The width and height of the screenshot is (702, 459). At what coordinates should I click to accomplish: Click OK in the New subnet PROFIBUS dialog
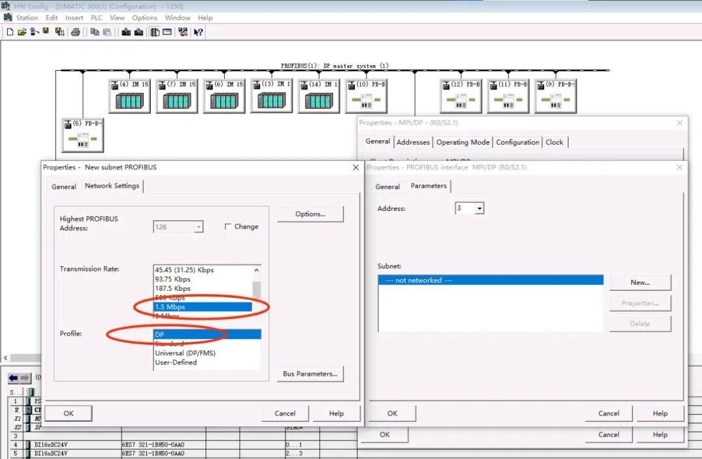point(68,414)
